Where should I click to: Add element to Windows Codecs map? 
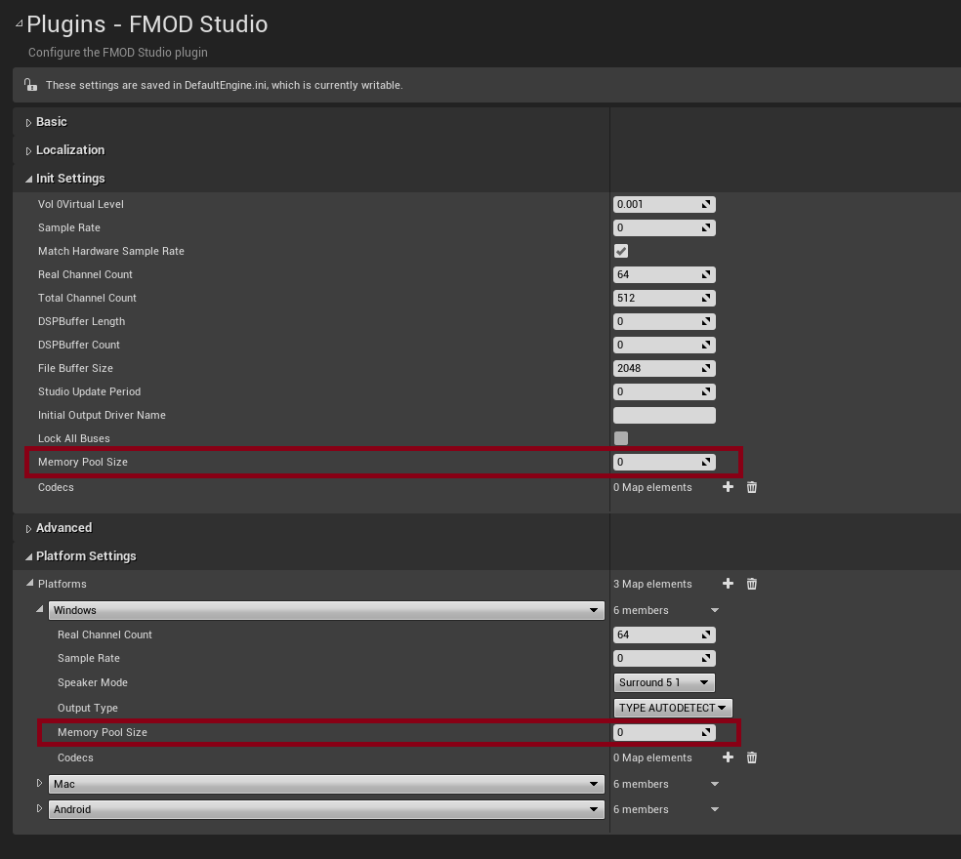click(x=728, y=757)
